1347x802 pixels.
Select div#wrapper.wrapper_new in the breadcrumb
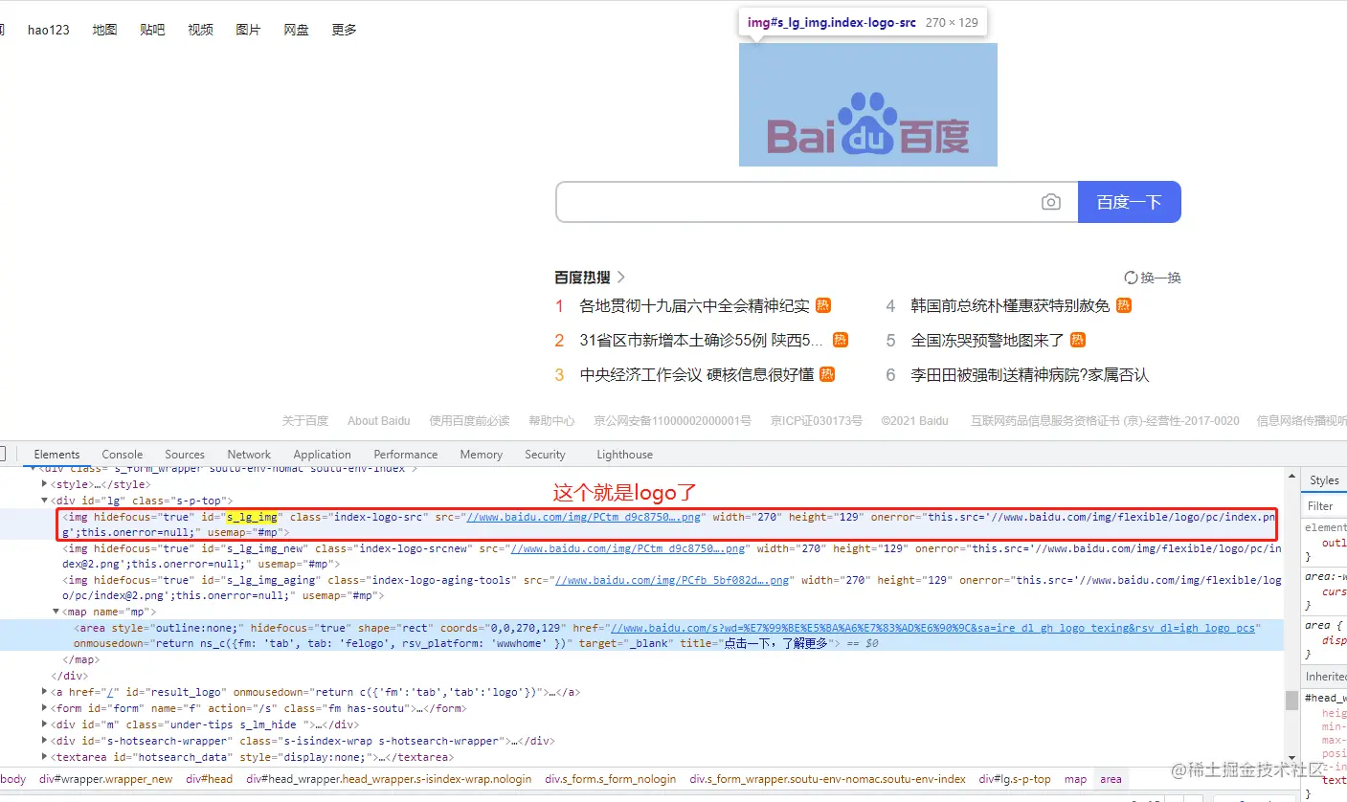click(106, 779)
